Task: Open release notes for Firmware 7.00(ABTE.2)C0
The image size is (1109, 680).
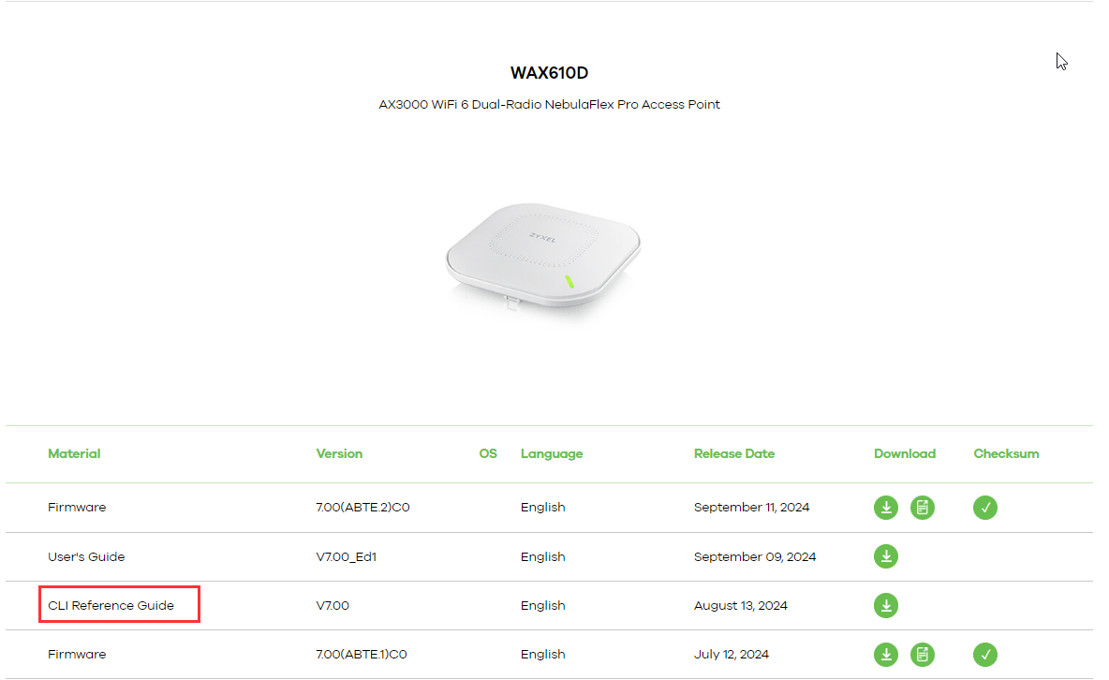Action: (923, 508)
